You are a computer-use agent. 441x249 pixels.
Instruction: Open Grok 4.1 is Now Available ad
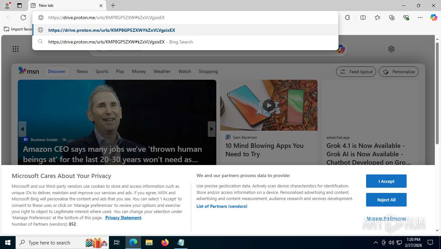tap(369, 154)
